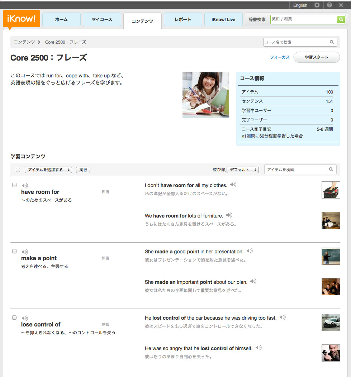Image resolution: width=351 pixels, height=377 pixels.
Task: Click the 熟語 tag beside 'make a point'
Action: tap(105, 258)
